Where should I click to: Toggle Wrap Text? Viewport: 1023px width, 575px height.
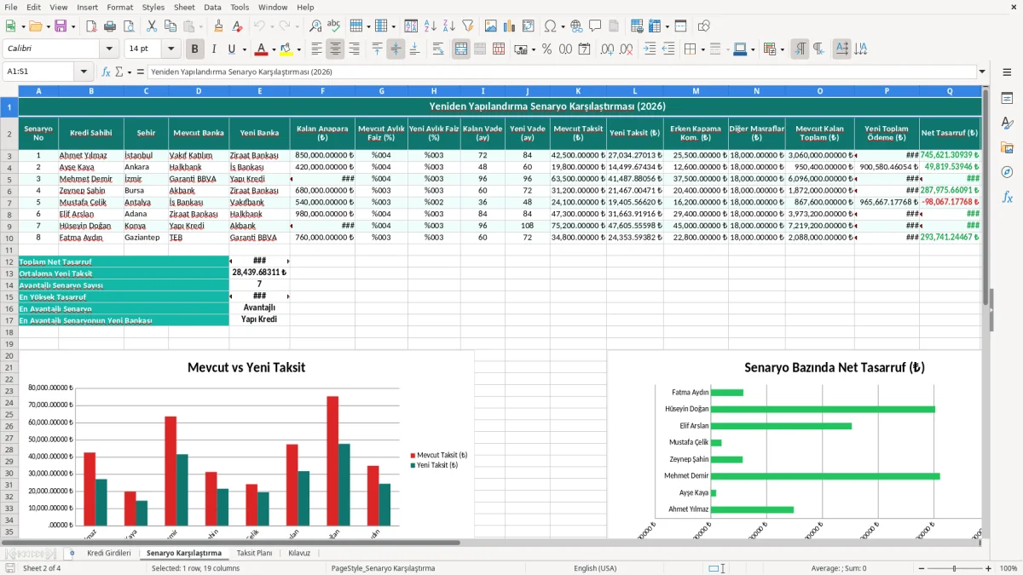click(x=438, y=49)
